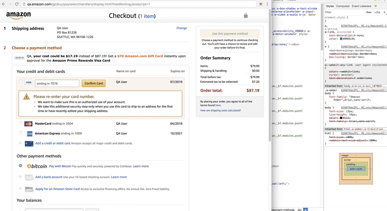Screen dimensions: 387x211
Task: Select the Bitcoin payment radio button
Action: point(21,165)
